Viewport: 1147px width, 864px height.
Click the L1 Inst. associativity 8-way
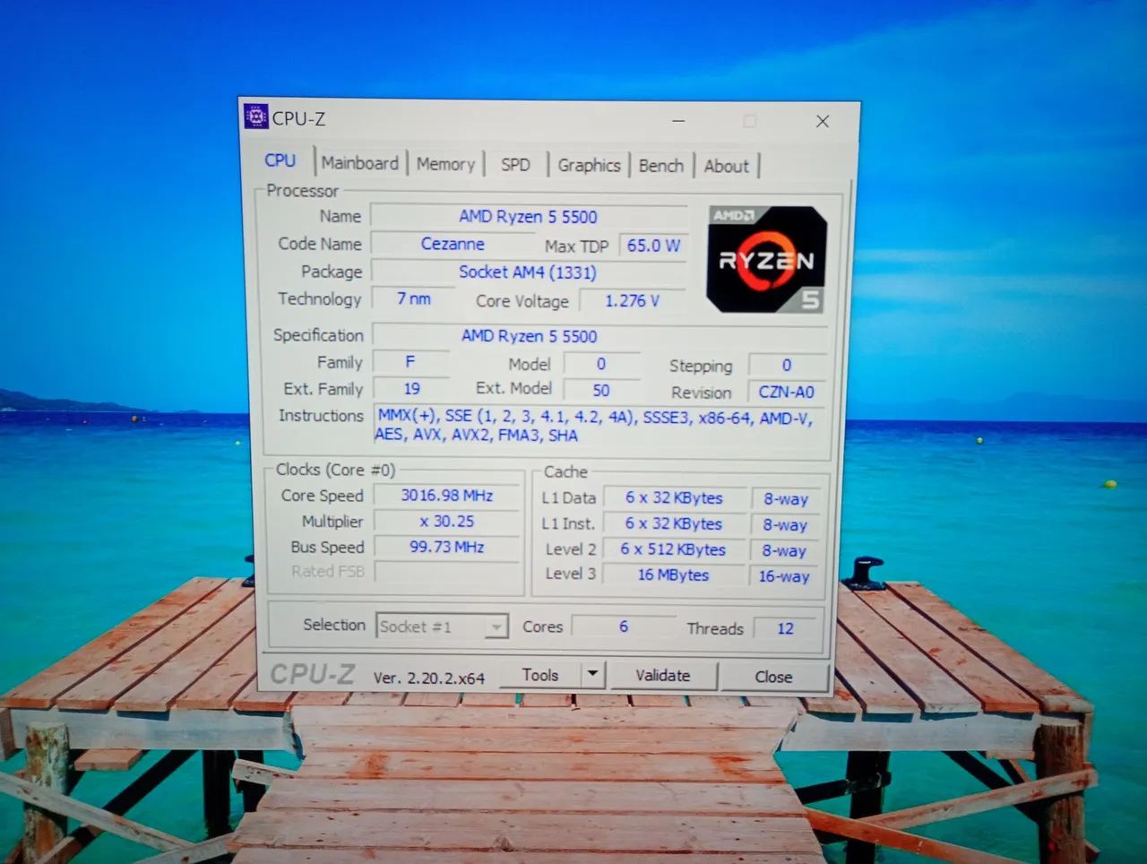785,525
